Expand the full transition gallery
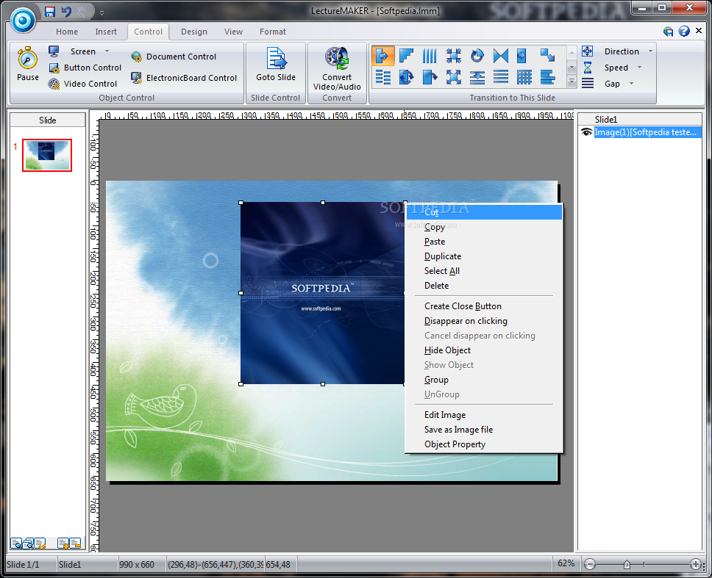Viewport: 712px width, 578px height. click(x=572, y=82)
